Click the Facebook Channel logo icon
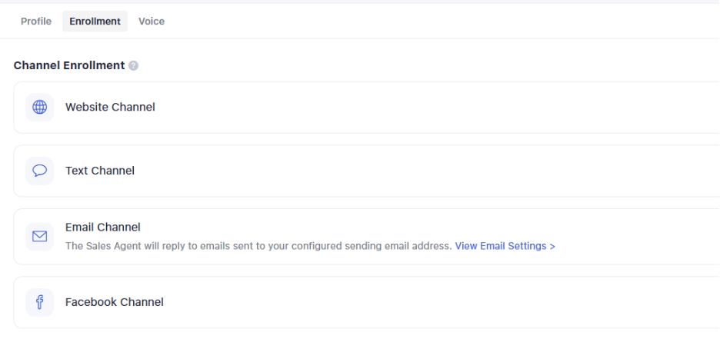This screenshot has width=720, height=349. (39, 302)
